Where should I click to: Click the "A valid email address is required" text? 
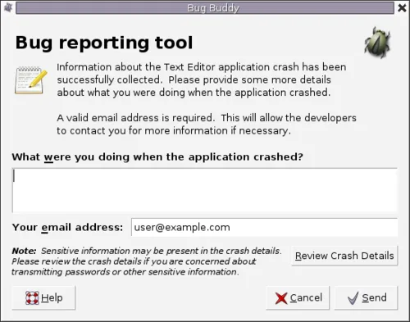(207, 125)
